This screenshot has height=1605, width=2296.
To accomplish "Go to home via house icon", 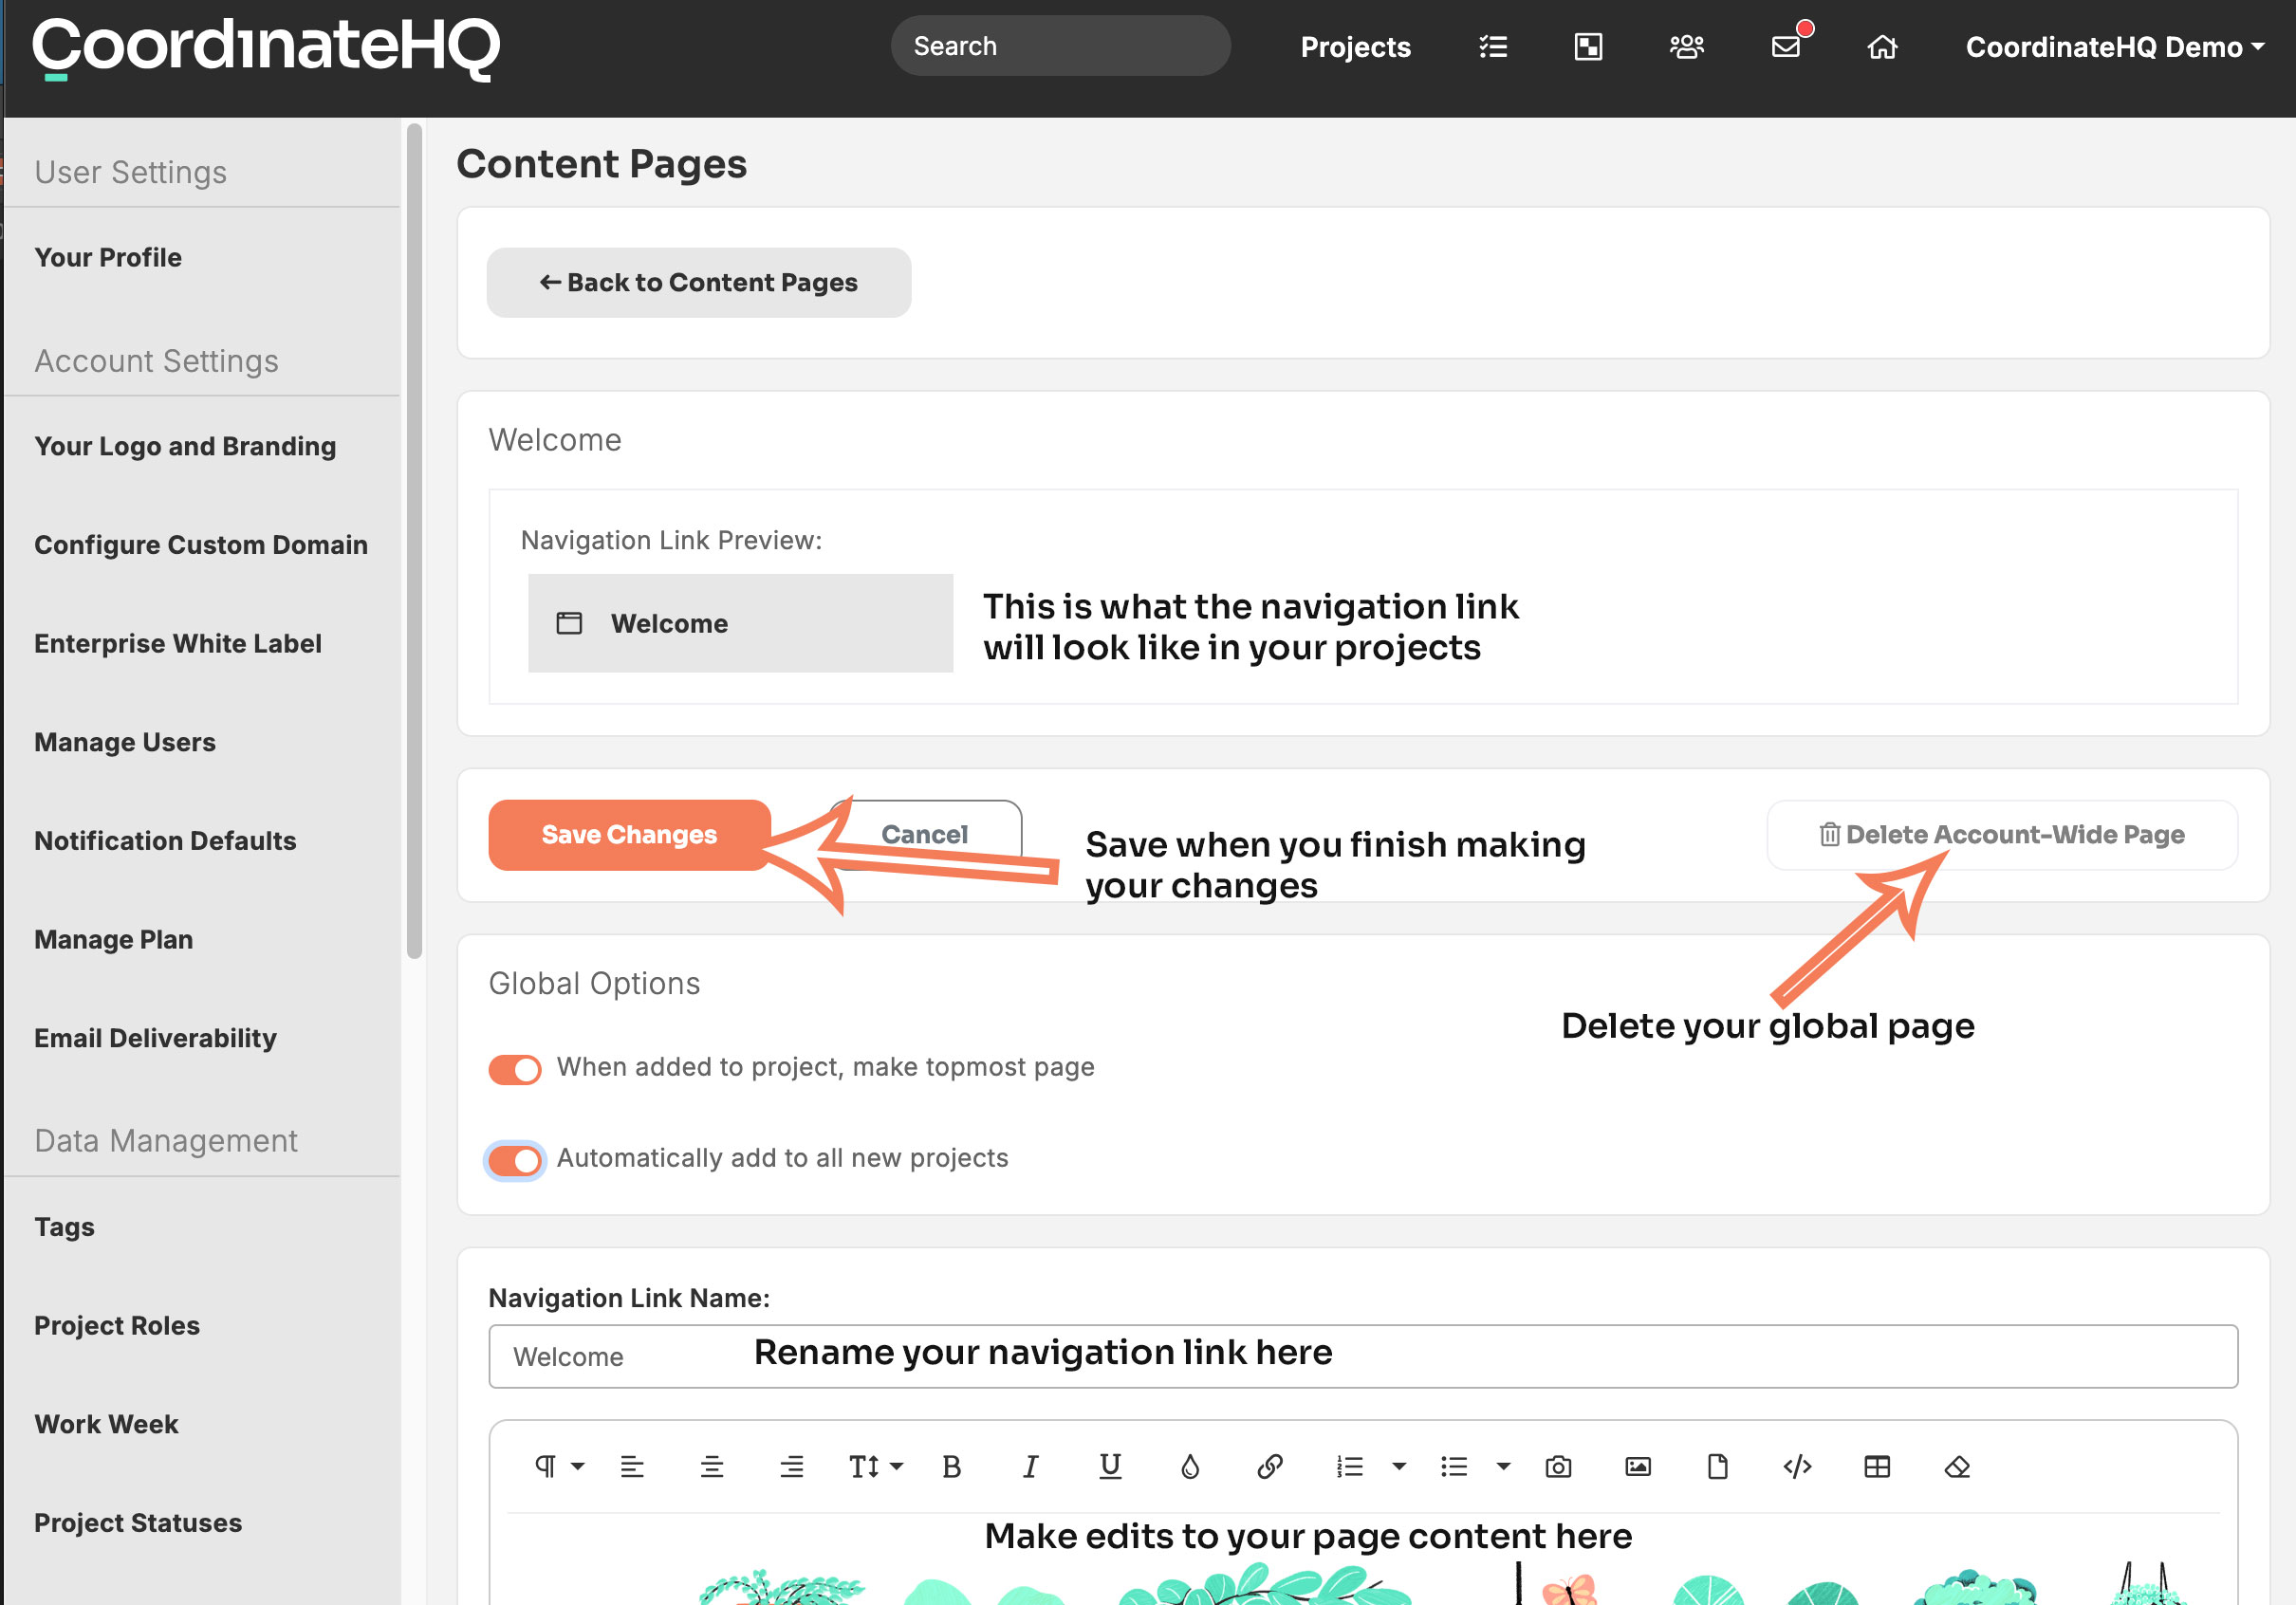I will tap(1882, 47).
